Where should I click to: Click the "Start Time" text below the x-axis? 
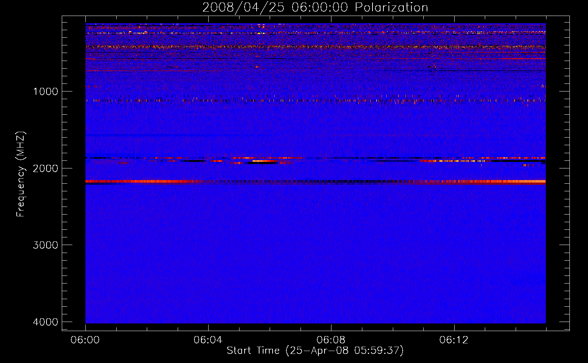pos(253,350)
